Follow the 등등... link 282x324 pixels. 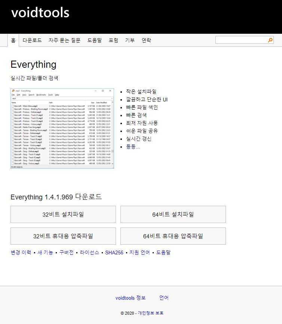click(x=133, y=147)
